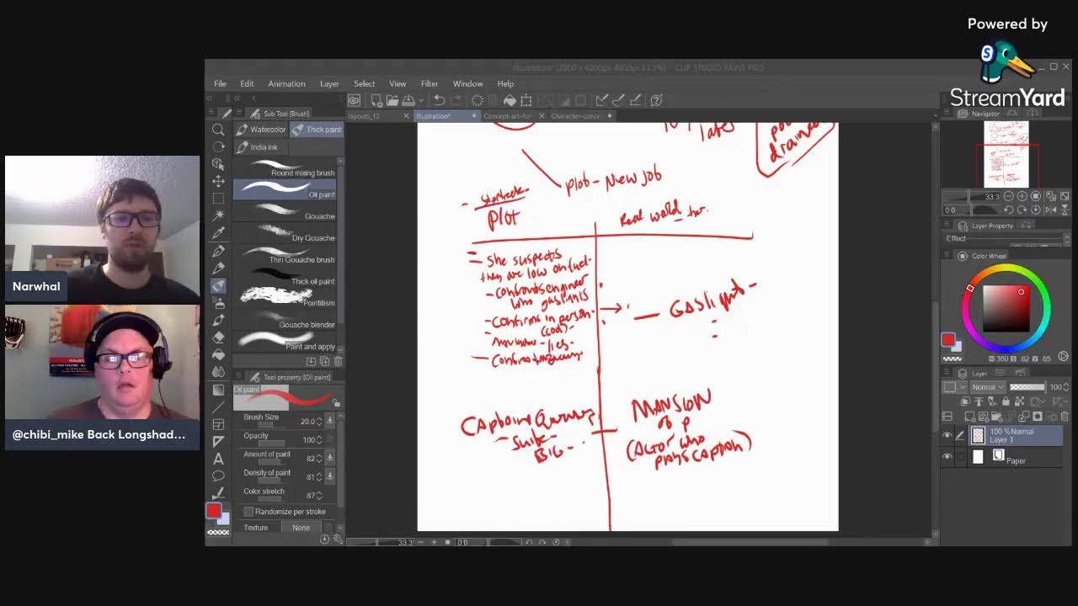The width and height of the screenshot is (1078, 606).
Task: Switch to the layouts_12 document tab
Action: point(365,116)
